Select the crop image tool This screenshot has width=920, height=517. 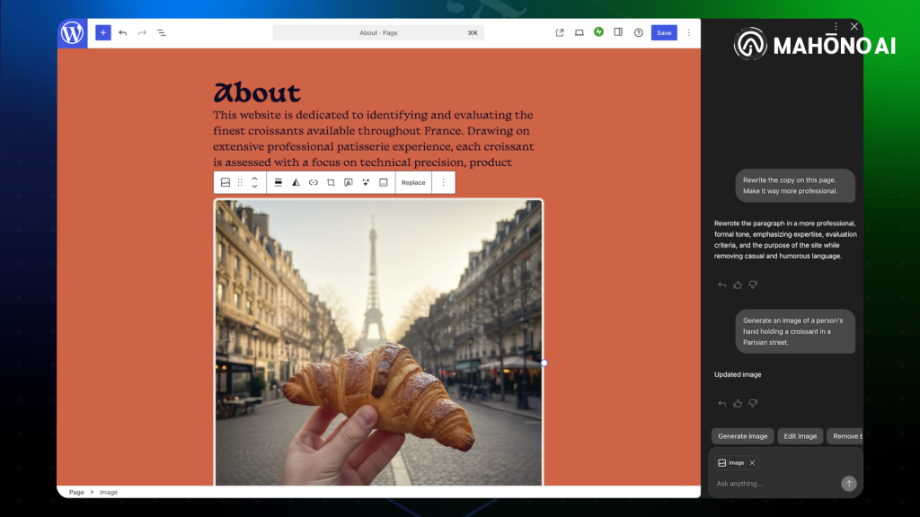tap(331, 182)
